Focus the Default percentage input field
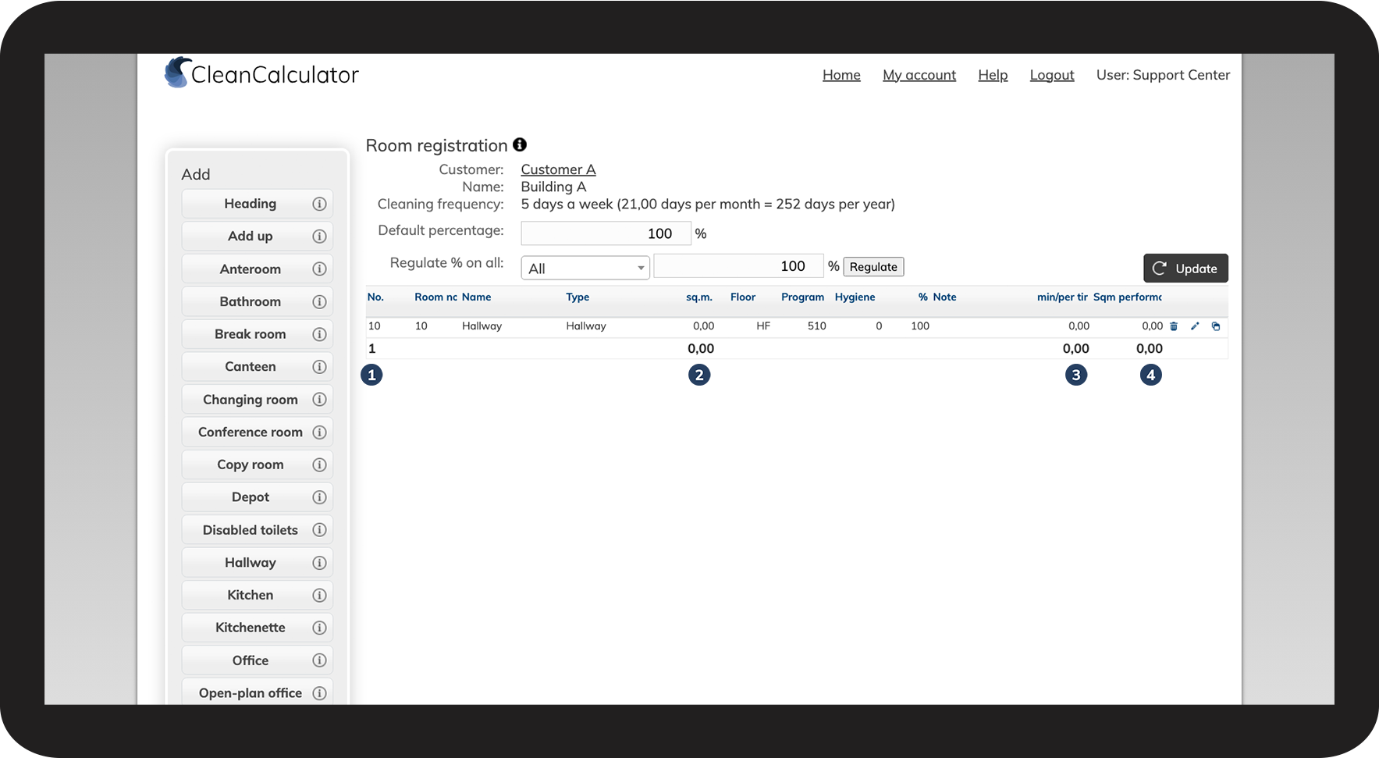The width and height of the screenshot is (1379, 758). pyautogui.click(x=606, y=233)
